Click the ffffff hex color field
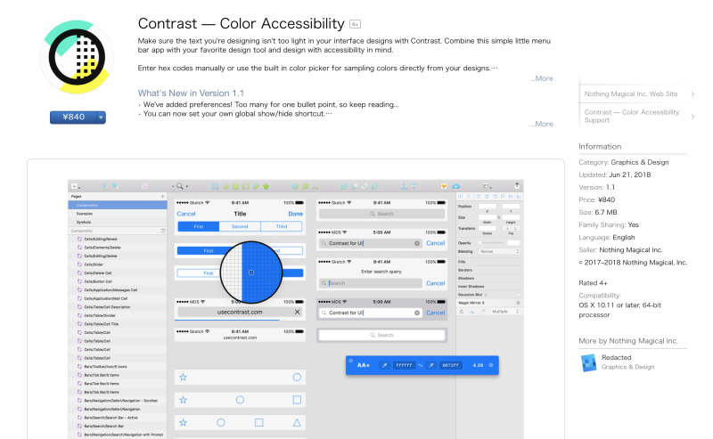 (404, 365)
